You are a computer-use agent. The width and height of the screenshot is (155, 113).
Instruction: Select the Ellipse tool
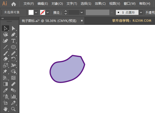[x=13, y=47]
